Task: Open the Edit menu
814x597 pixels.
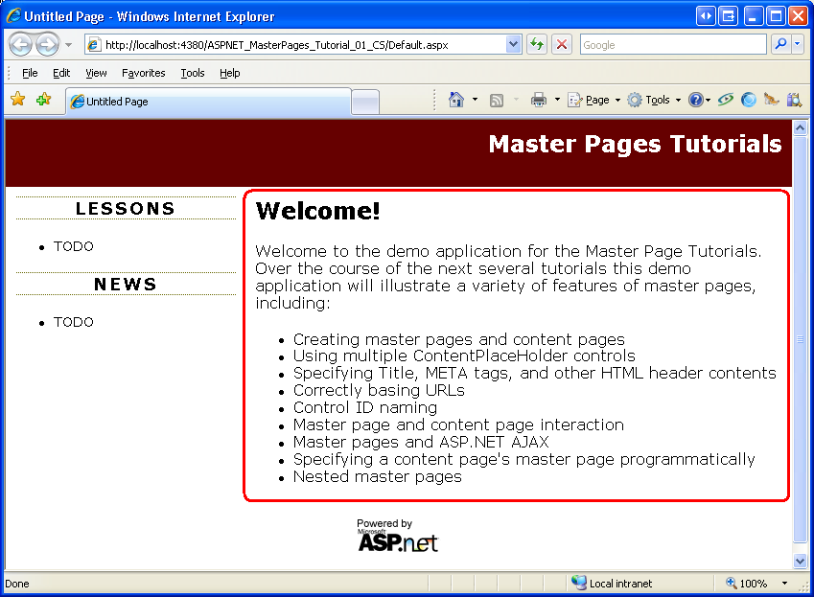Action: 61,73
